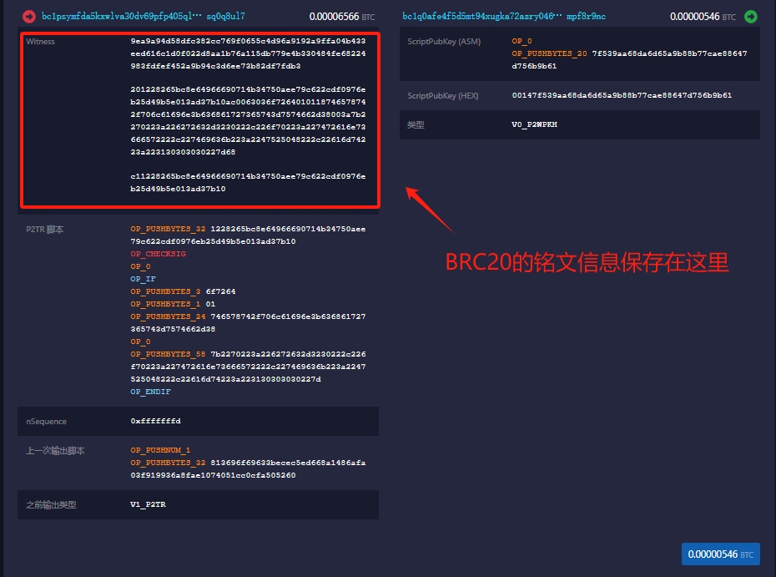Click the OP_ENDIF opcode
The width and height of the screenshot is (776, 577).
pos(150,392)
